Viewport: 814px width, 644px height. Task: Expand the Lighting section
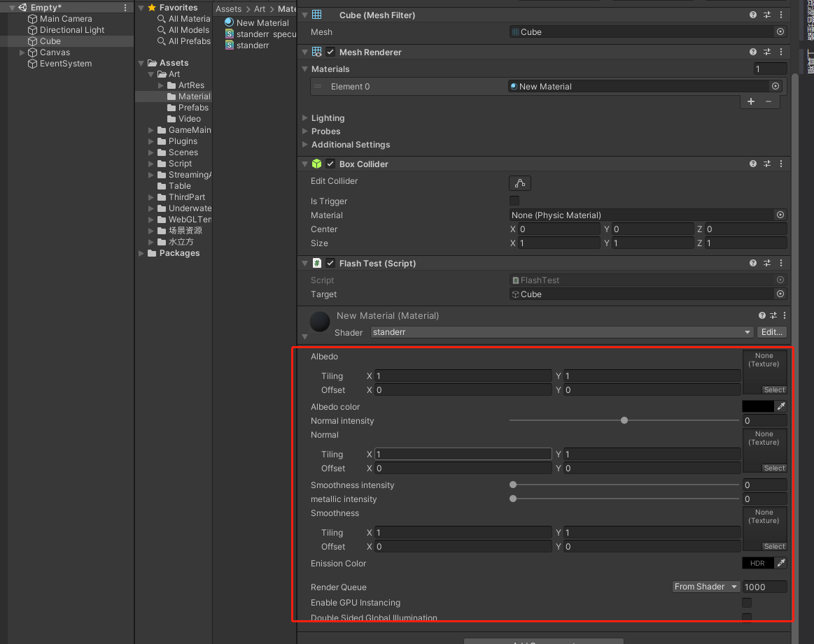click(328, 118)
